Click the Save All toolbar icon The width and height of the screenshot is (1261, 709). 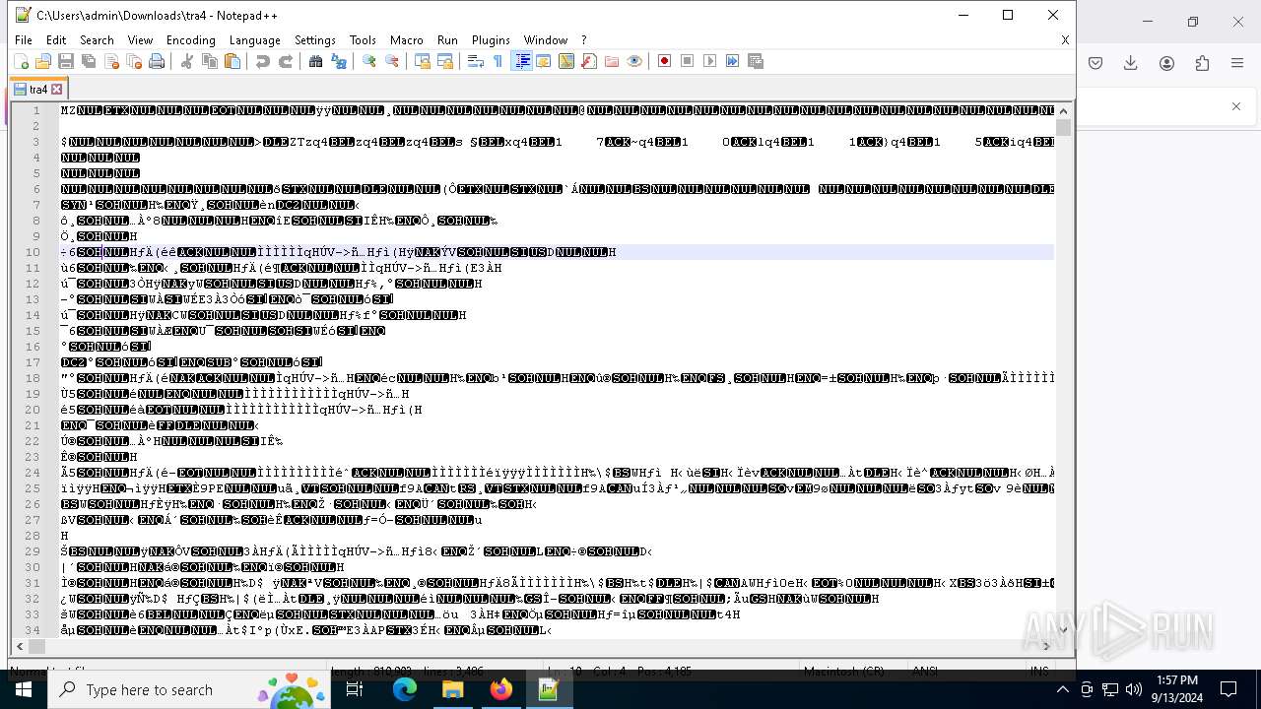point(89,61)
